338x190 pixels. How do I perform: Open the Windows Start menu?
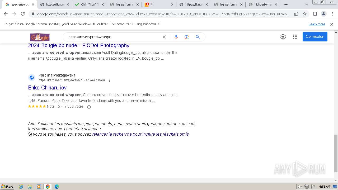tap(7, 187)
